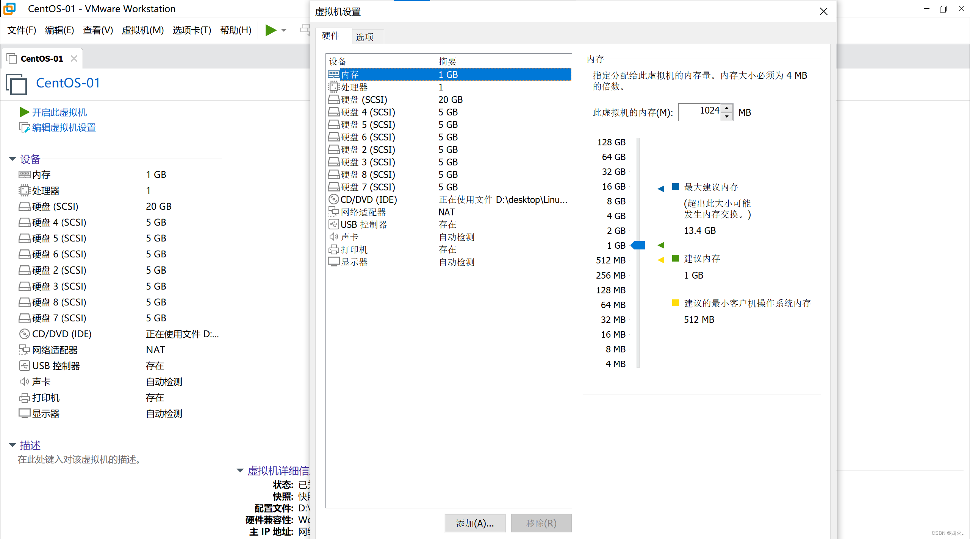Open the 编辑(E) menu
970x539 pixels.
59,30
